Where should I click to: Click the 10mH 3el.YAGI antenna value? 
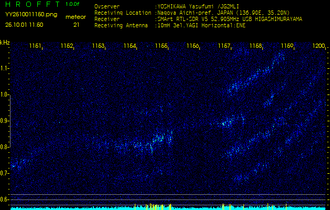pos(201,26)
